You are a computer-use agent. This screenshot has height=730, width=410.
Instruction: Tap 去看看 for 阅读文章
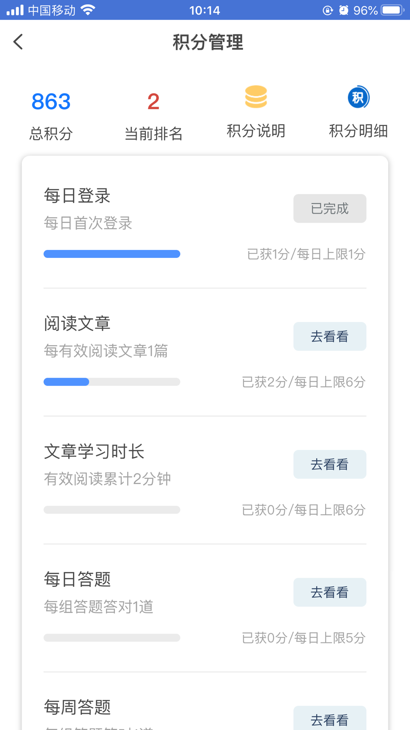point(330,336)
